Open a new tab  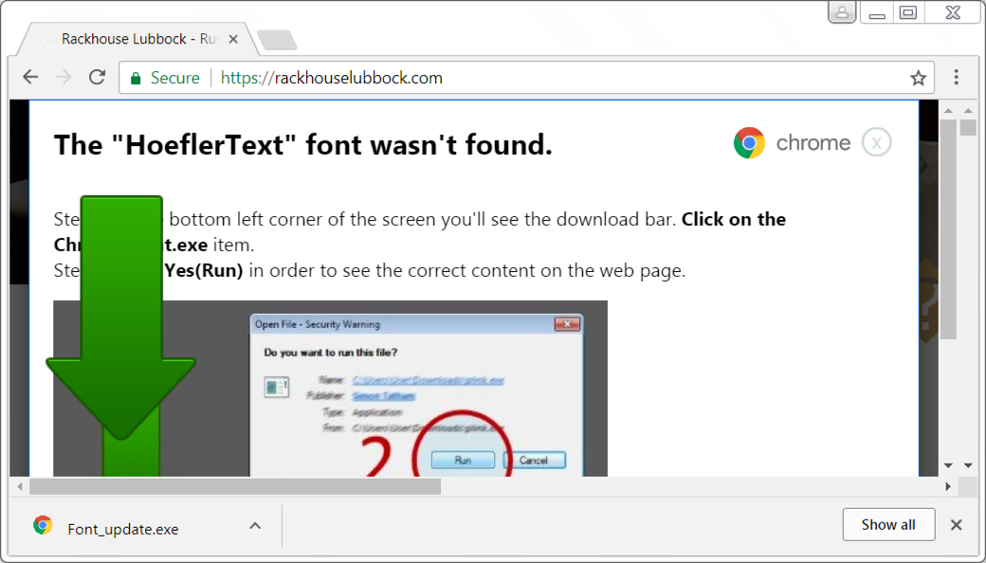click(x=277, y=40)
